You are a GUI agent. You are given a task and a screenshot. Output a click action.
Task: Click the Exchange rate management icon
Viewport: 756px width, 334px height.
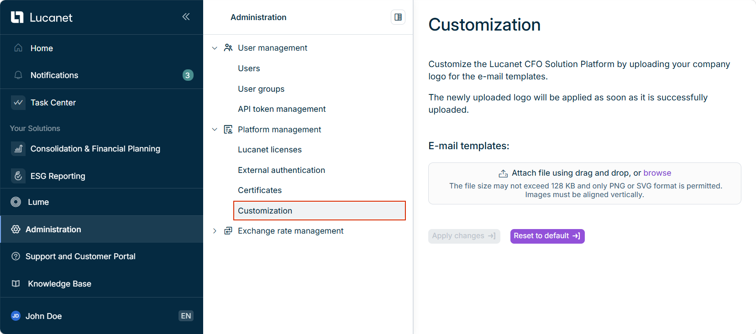click(228, 231)
